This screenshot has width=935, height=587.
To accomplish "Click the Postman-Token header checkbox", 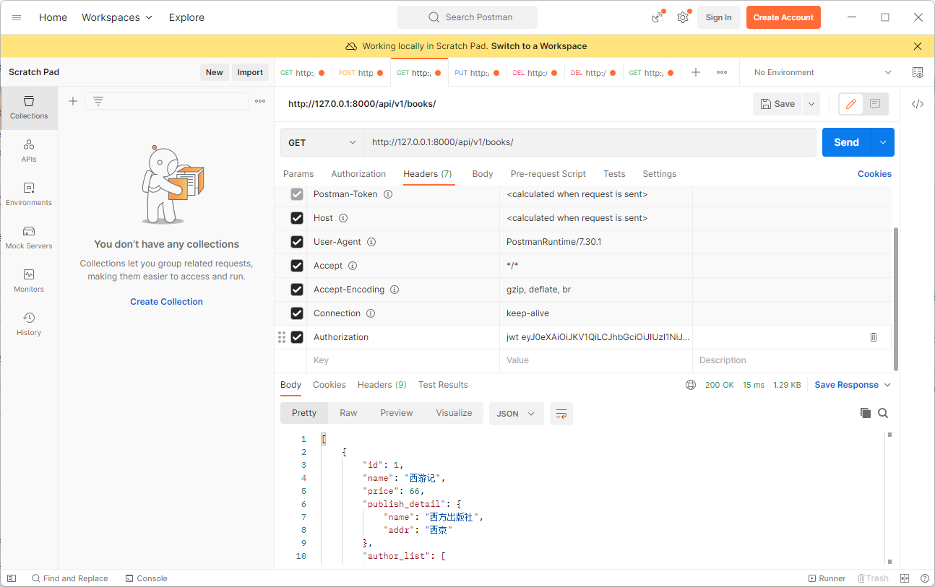I will coord(296,194).
